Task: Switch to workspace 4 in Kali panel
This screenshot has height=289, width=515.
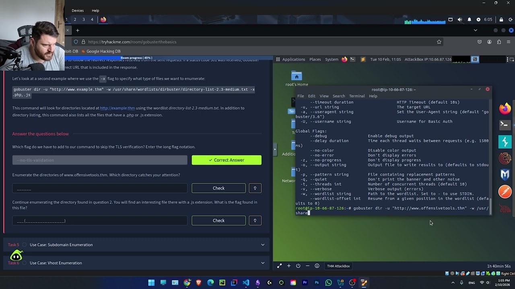Action: (x=92, y=19)
